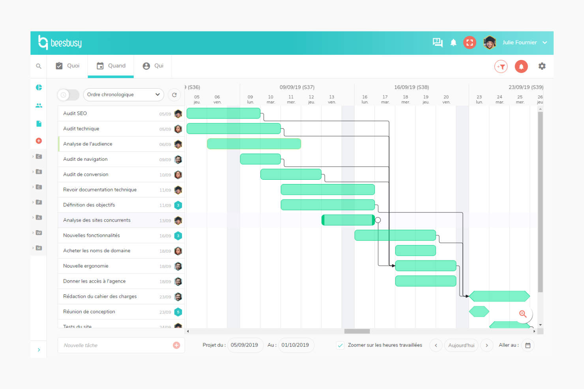This screenshot has height=389, width=584.
Task: Click the beesbusy logo
Action: (60, 43)
